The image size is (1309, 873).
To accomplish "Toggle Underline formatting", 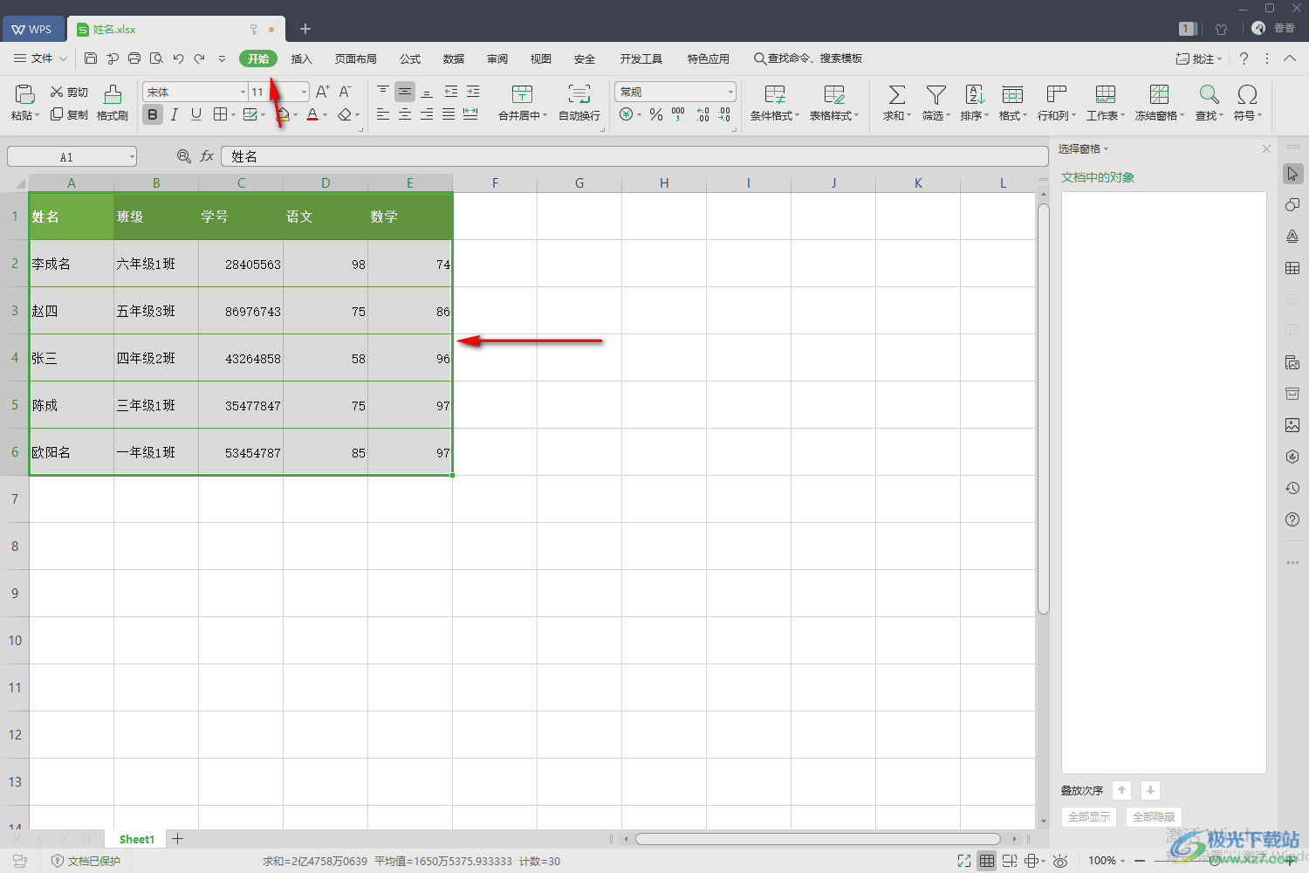I will [196, 114].
